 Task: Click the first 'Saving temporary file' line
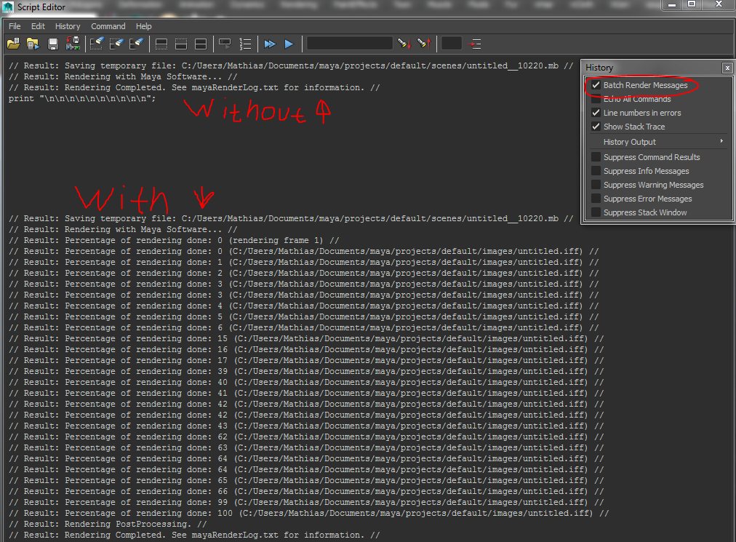pyautogui.click(x=291, y=65)
